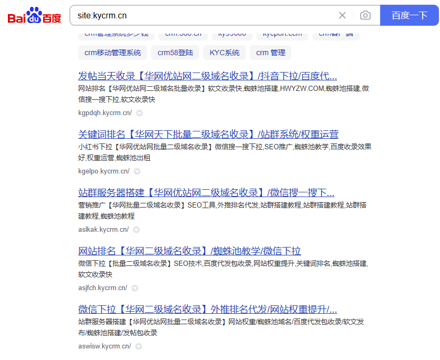Click the kgpdqh.kycrm.cn/ URL
The height and width of the screenshot is (360, 440).
105,113
